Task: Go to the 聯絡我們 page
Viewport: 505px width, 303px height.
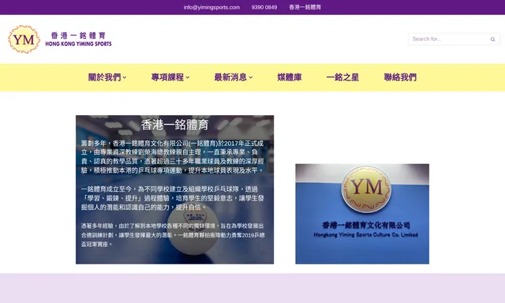Action: pyautogui.click(x=400, y=77)
